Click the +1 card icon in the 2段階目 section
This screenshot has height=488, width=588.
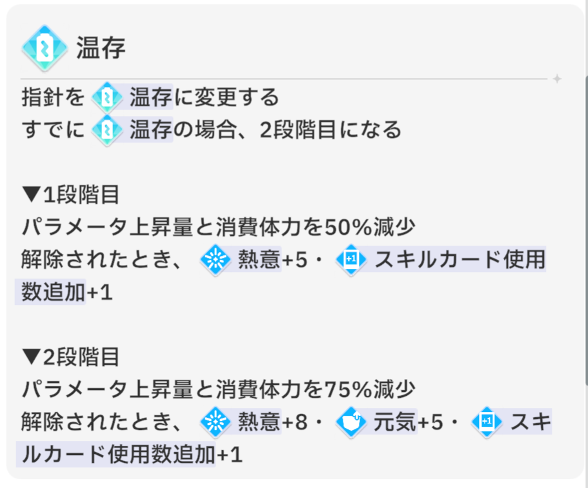pyautogui.click(x=487, y=422)
